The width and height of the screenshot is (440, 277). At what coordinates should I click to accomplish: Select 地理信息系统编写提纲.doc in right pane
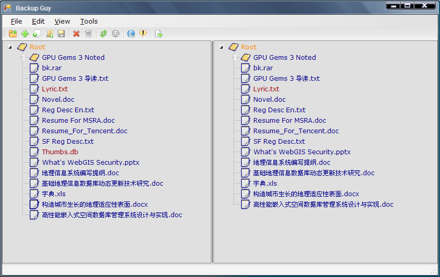click(x=292, y=163)
